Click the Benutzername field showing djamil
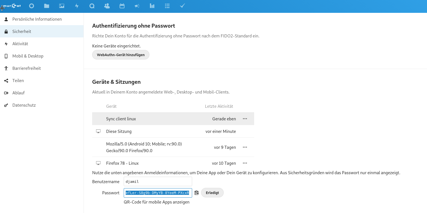This screenshot has height=213, width=427. 158,181
